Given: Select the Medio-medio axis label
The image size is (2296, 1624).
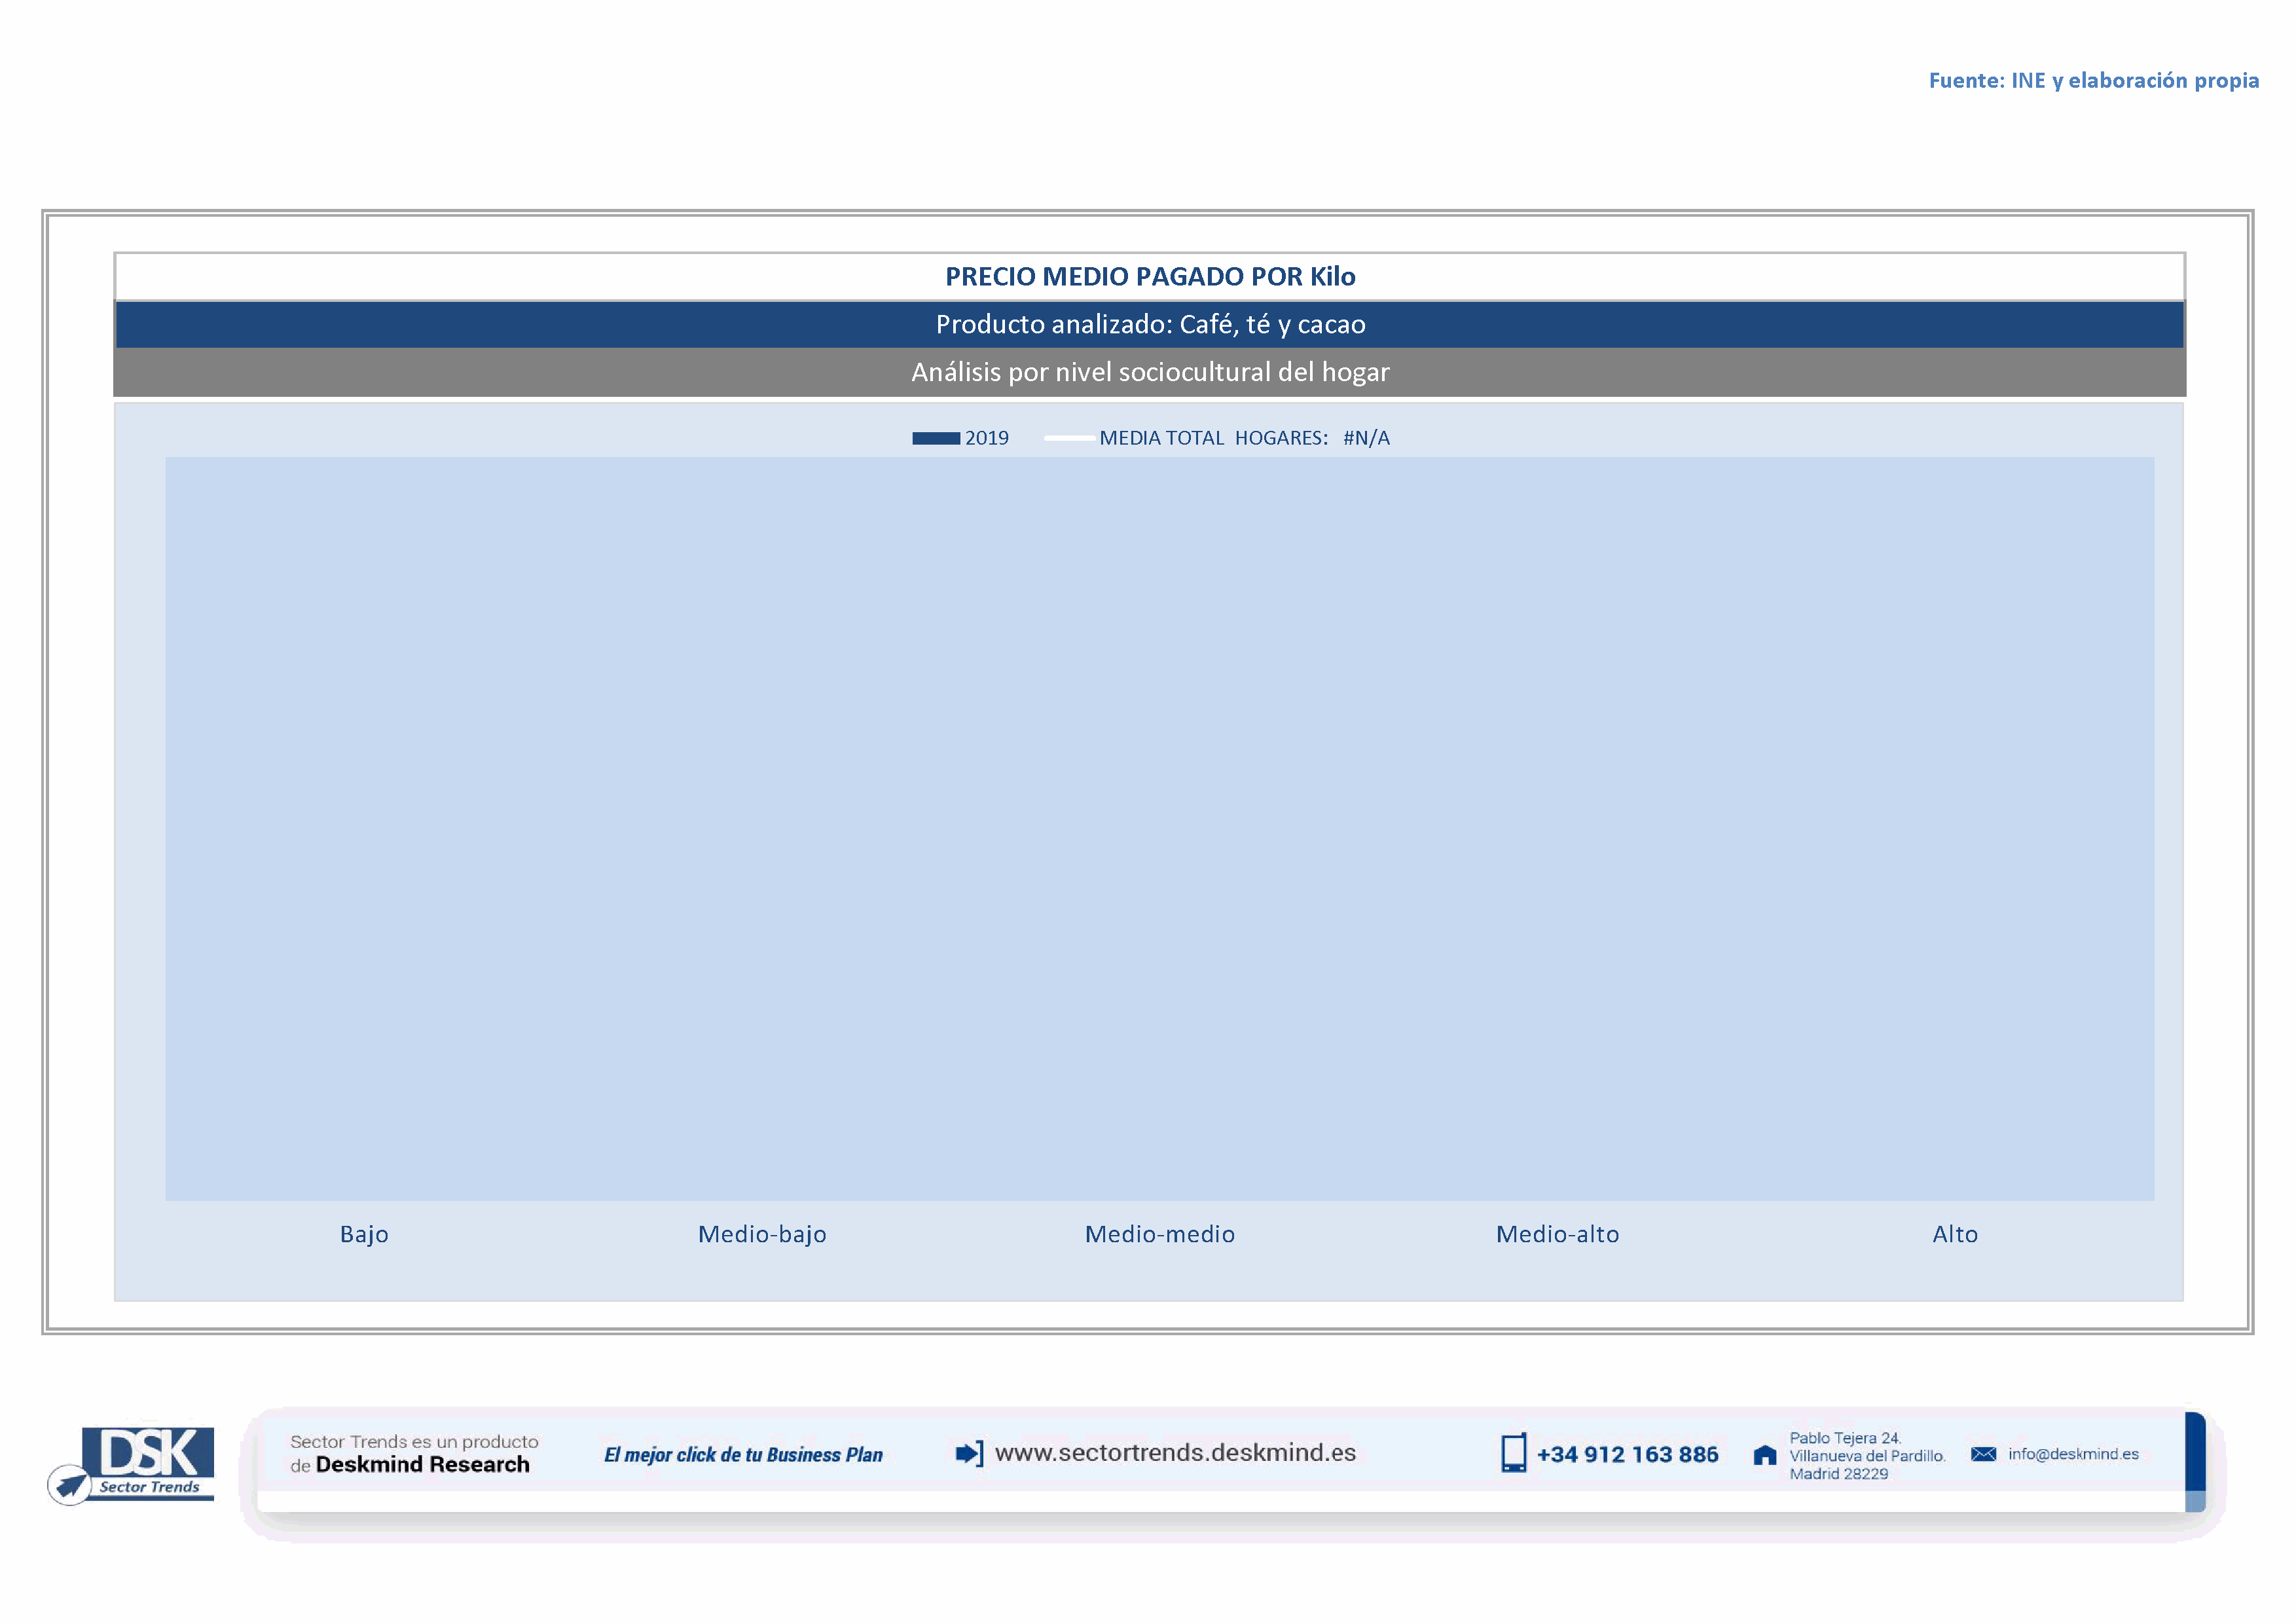Looking at the screenshot, I should click(1160, 1234).
